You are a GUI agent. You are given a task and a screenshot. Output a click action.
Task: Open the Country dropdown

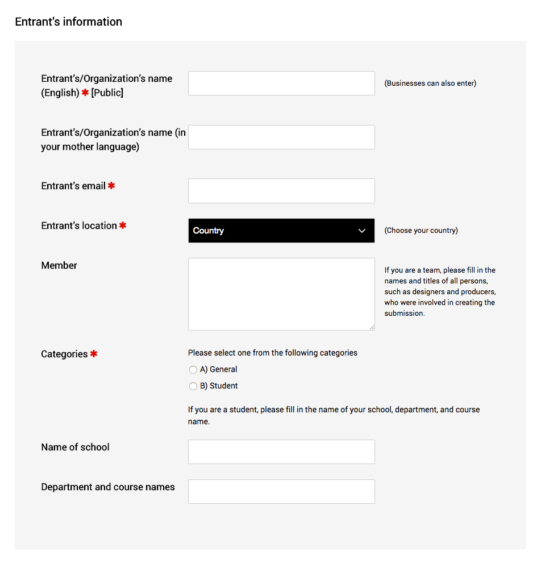tap(281, 231)
